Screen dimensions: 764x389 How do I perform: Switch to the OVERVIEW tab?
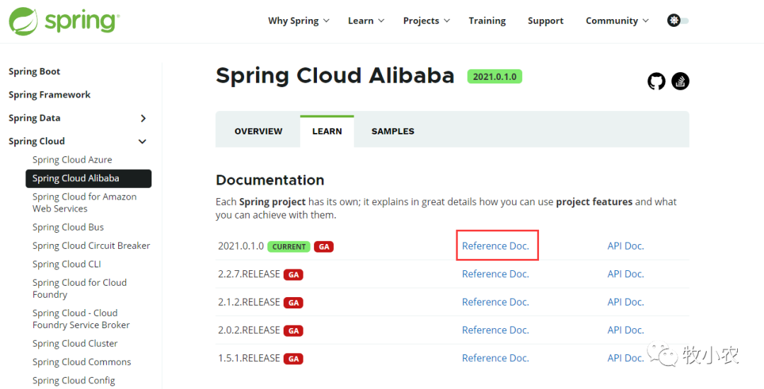pyautogui.click(x=258, y=132)
